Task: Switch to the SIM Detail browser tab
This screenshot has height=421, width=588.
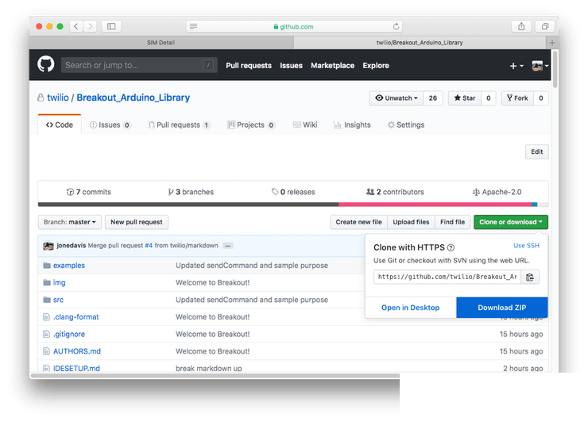Action: point(161,43)
